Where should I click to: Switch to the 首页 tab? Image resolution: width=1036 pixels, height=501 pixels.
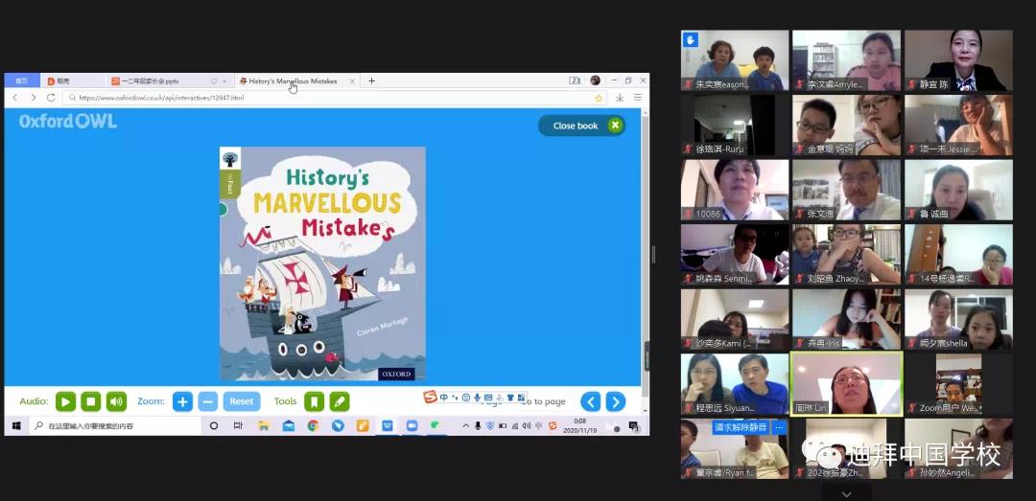tap(22, 80)
